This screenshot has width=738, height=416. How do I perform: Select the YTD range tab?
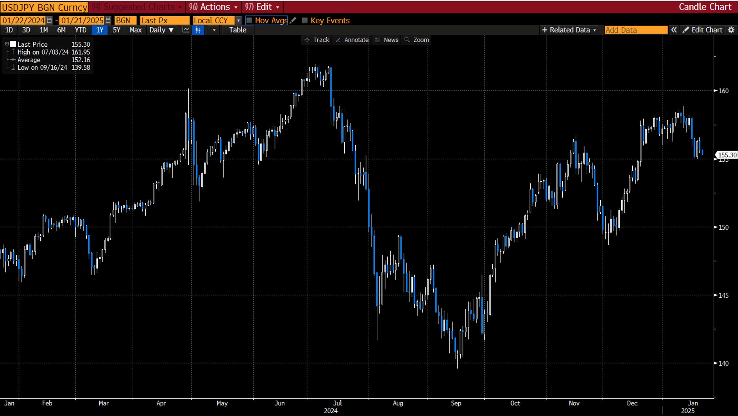pyautogui.click(x=81, y=30)
